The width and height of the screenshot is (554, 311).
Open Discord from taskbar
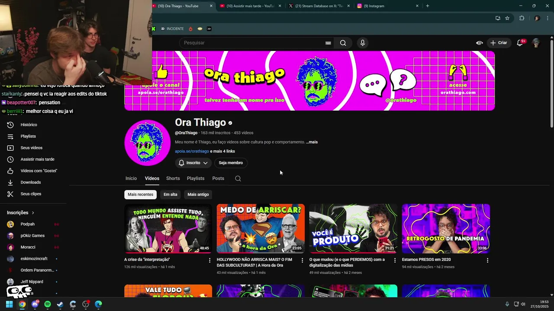point(35,304)
